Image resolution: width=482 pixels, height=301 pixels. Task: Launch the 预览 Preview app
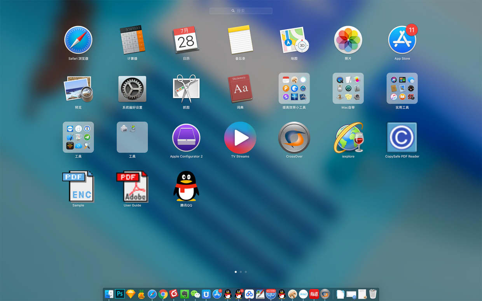[78, 89]
